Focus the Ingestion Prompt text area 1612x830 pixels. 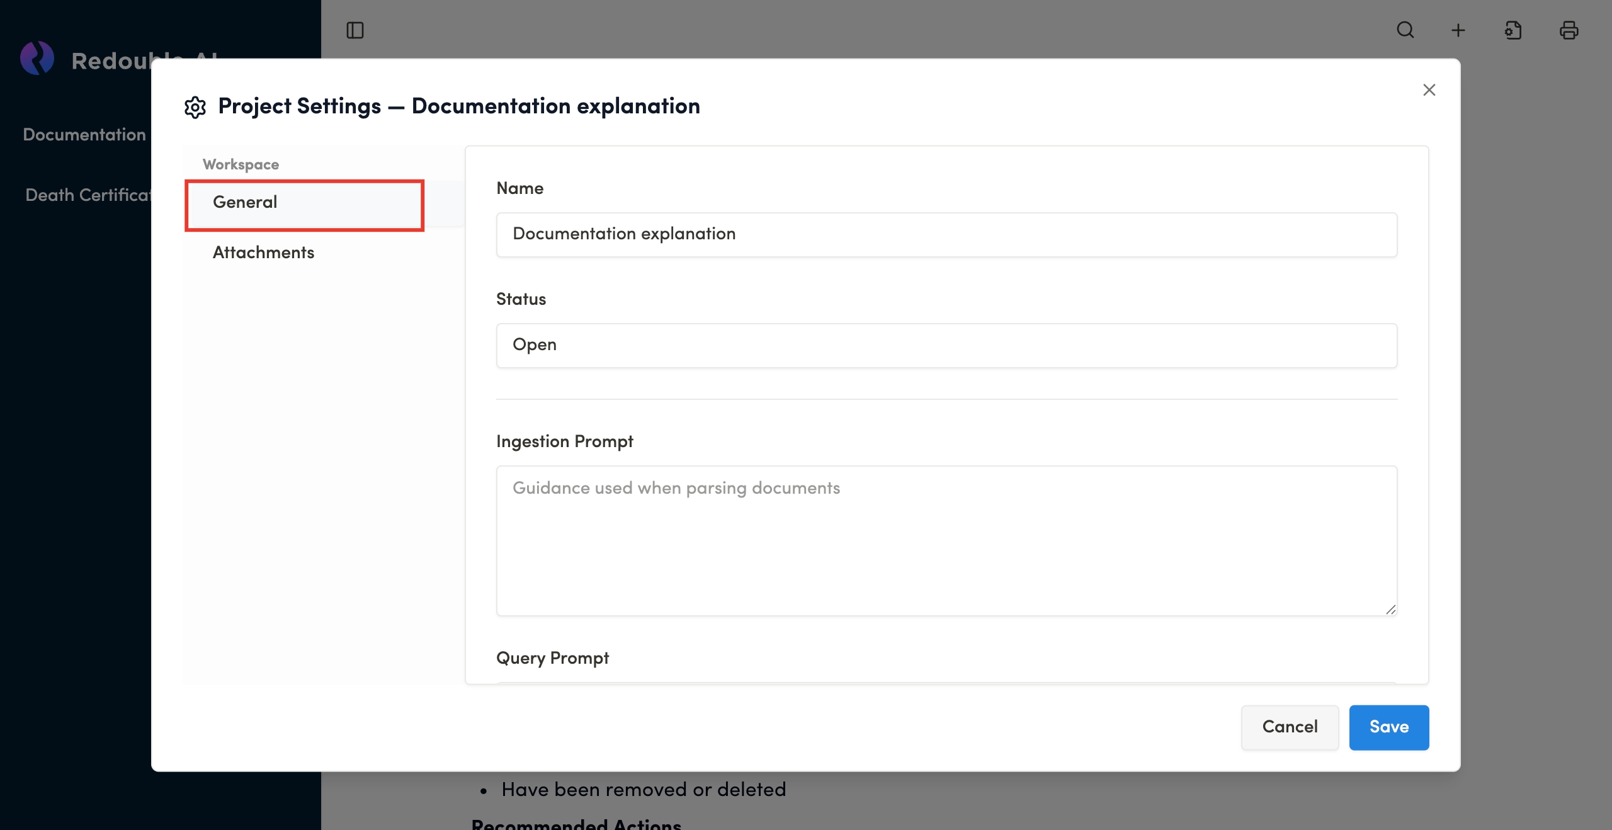[946, 540]
